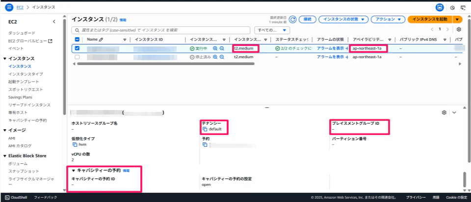Click zoom-out icon on running instance row
The width and height of the screenshot is (471, 202).
(x=222, y=48)
